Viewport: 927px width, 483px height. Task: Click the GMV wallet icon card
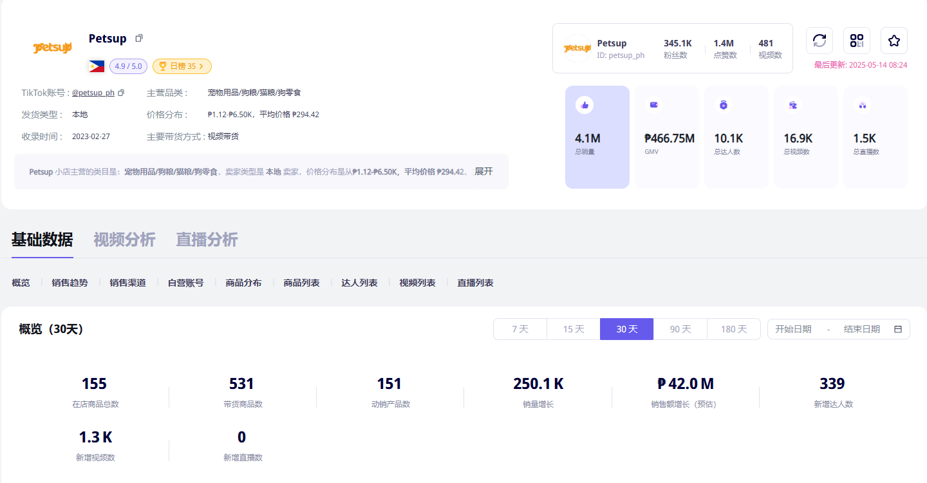pos(667,137)
